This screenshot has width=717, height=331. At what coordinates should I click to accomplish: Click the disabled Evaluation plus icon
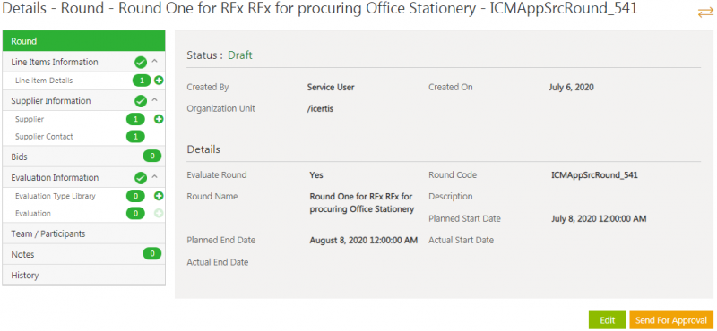159,213
